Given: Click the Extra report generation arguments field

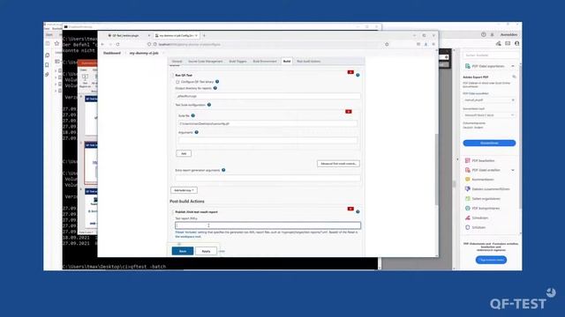Looking at the screenshot, I should (267, 178).
